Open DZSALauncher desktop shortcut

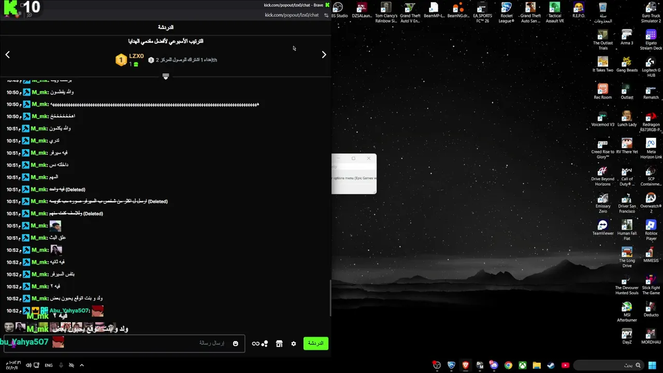(x=362, y=10)
